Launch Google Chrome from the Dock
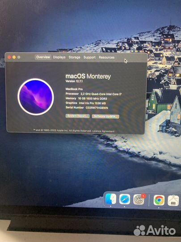The height and width of the screenshot is (242, 181). point(159,200)
